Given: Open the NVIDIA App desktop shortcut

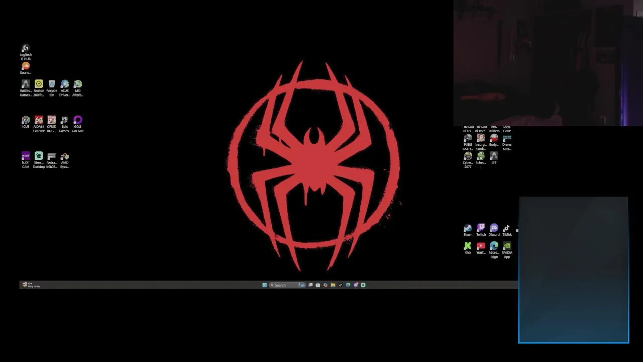Looking at the screenshot, I should 507,250.
